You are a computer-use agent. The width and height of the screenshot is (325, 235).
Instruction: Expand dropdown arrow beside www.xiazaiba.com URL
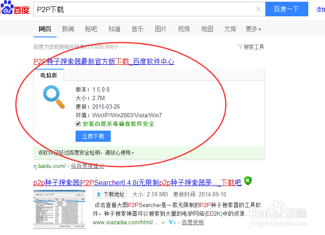click(x=163, y=223)
